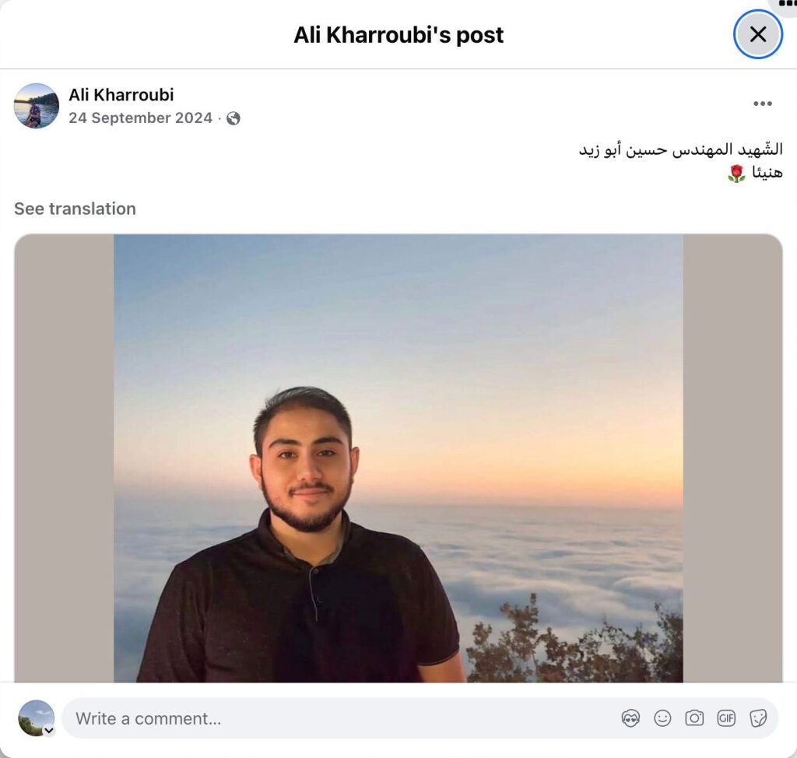Open the 24 September 2024 timestamp link
This screenshot has height=758, width=797.
[x=140, y=118]
